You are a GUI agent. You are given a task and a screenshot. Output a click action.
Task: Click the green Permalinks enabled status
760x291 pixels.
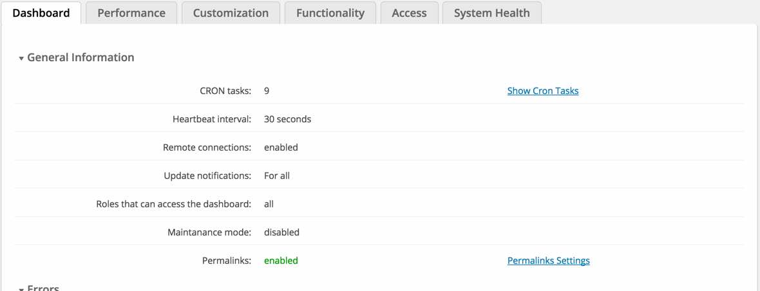pyautogui.click(x=281, y=261)
